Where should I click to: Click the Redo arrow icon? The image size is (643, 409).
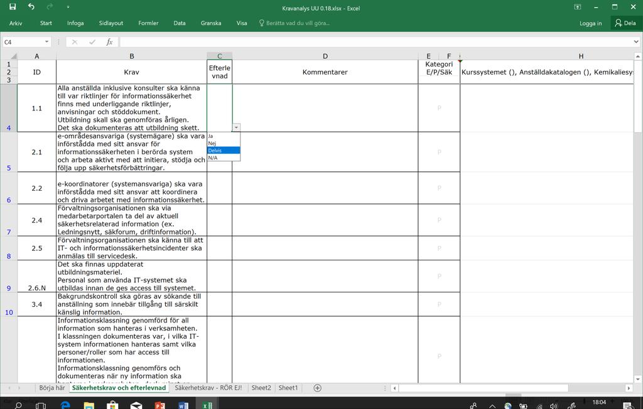[x=50, y=6]
